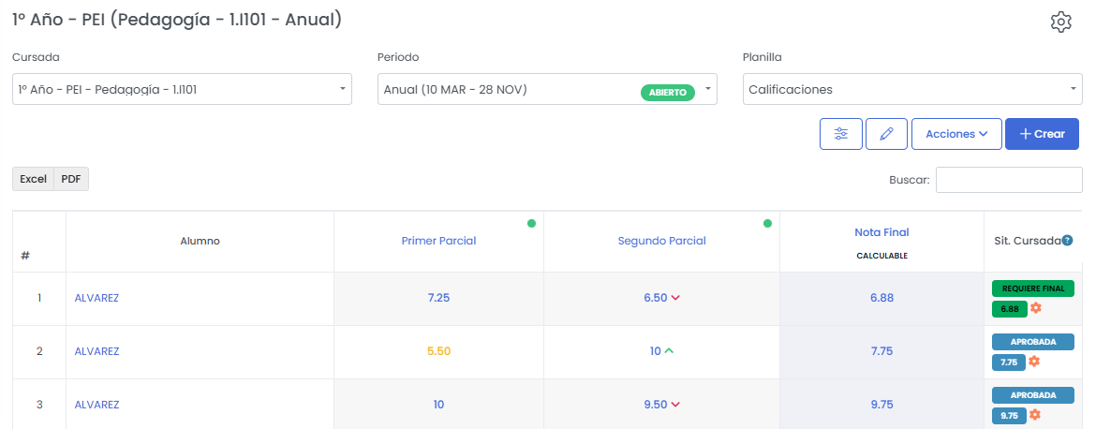
Task: Click the help icon beside Sit. Cursada
Action: click(1067, 241)
